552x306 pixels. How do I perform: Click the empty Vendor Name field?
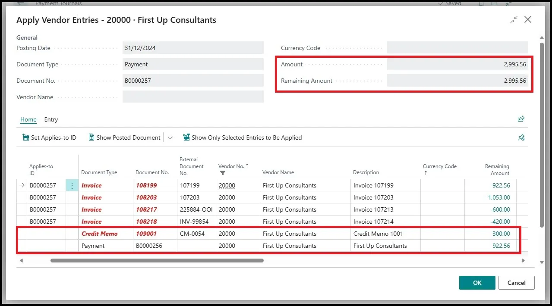click(193, 97)
